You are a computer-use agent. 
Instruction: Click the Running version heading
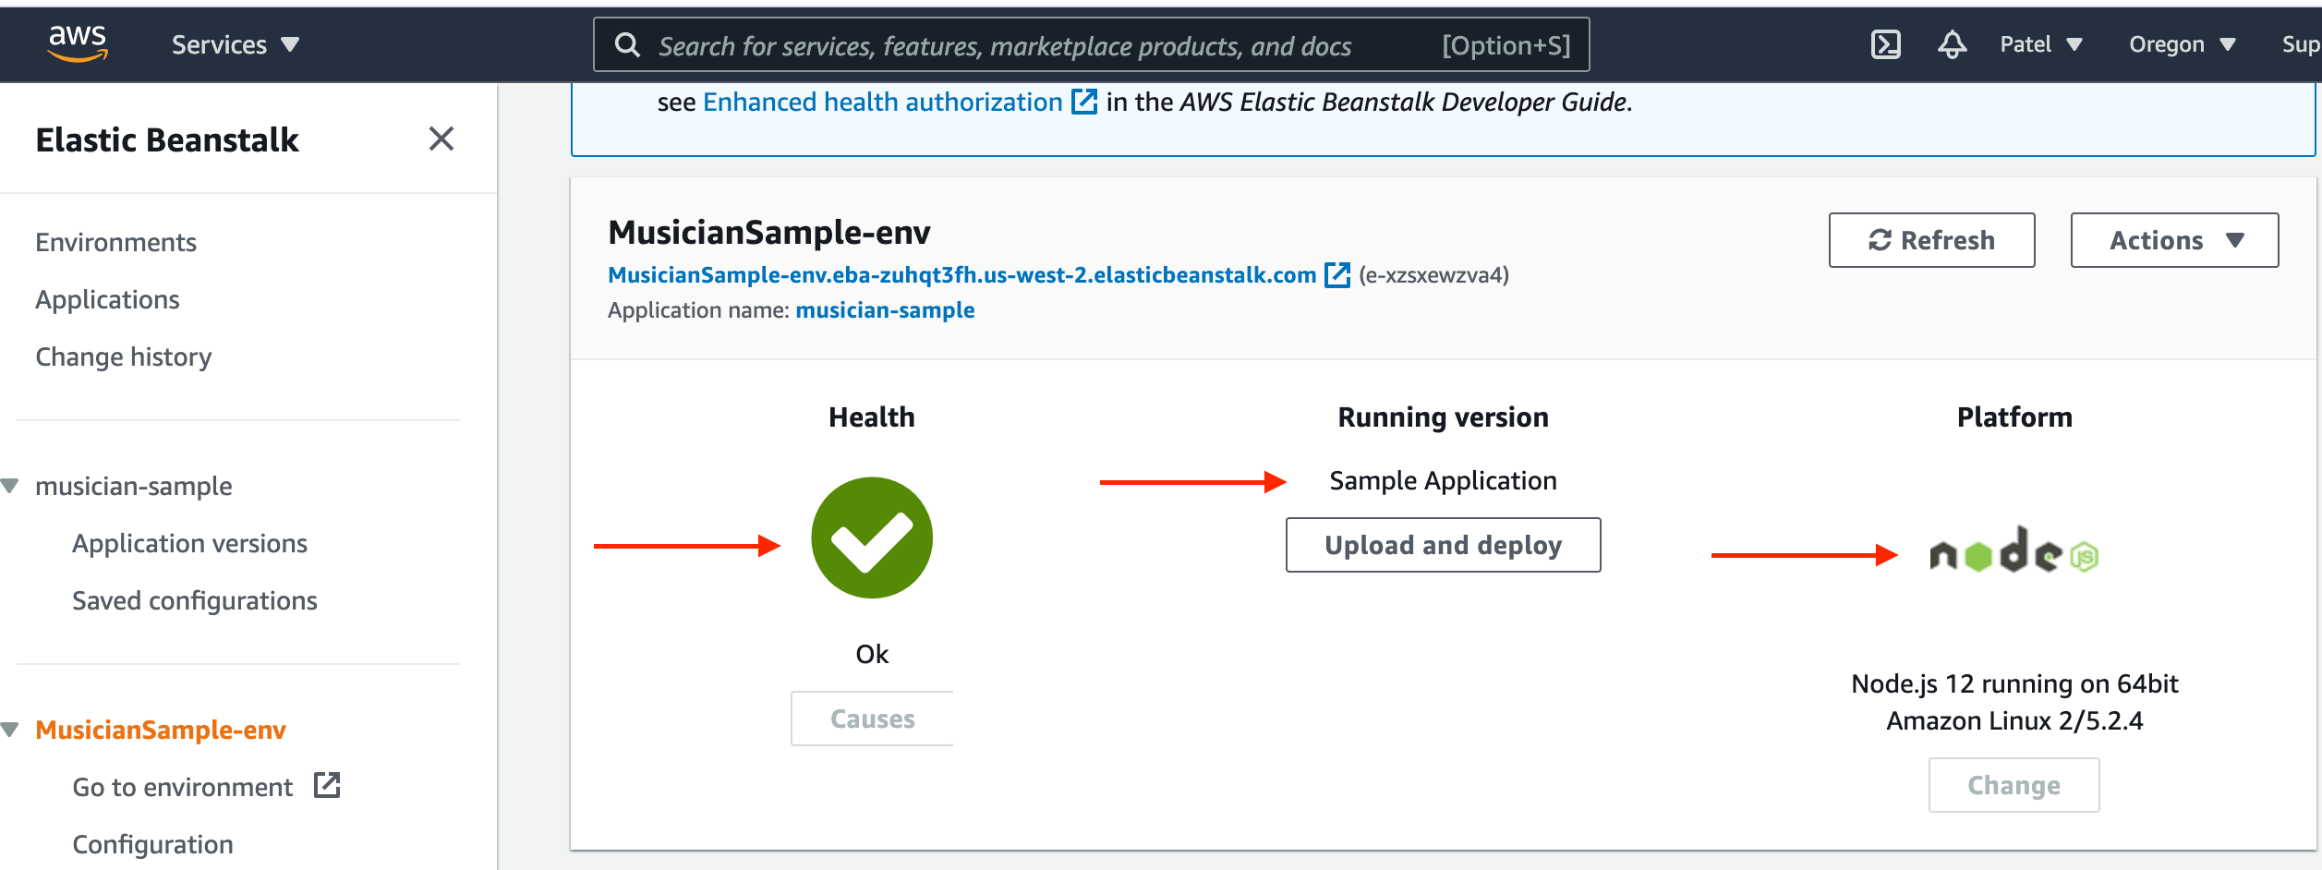tap(1443, 417)
